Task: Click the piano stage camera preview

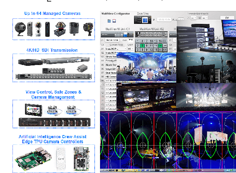Action: click(206, 68)
